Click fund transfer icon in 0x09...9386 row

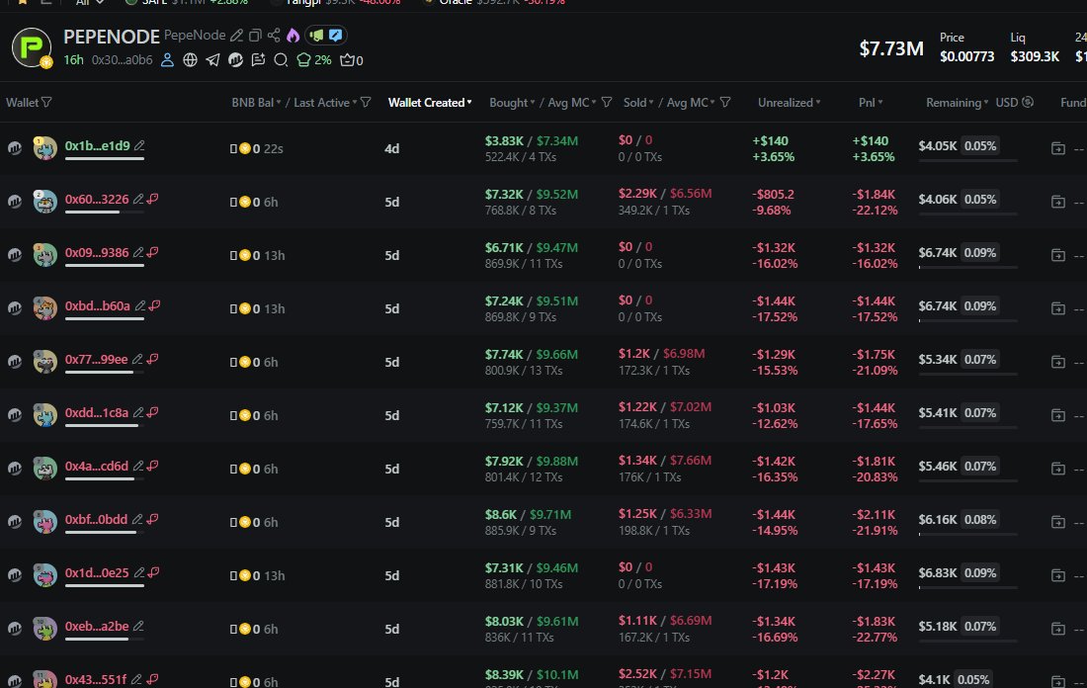point(1057,254)
